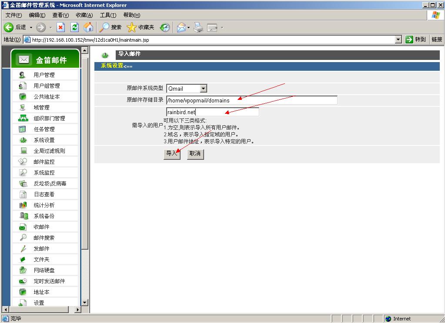This screenshot has height=323, width=445.
Task: Click the 取消 cancel button
Action: pos(195,154)
